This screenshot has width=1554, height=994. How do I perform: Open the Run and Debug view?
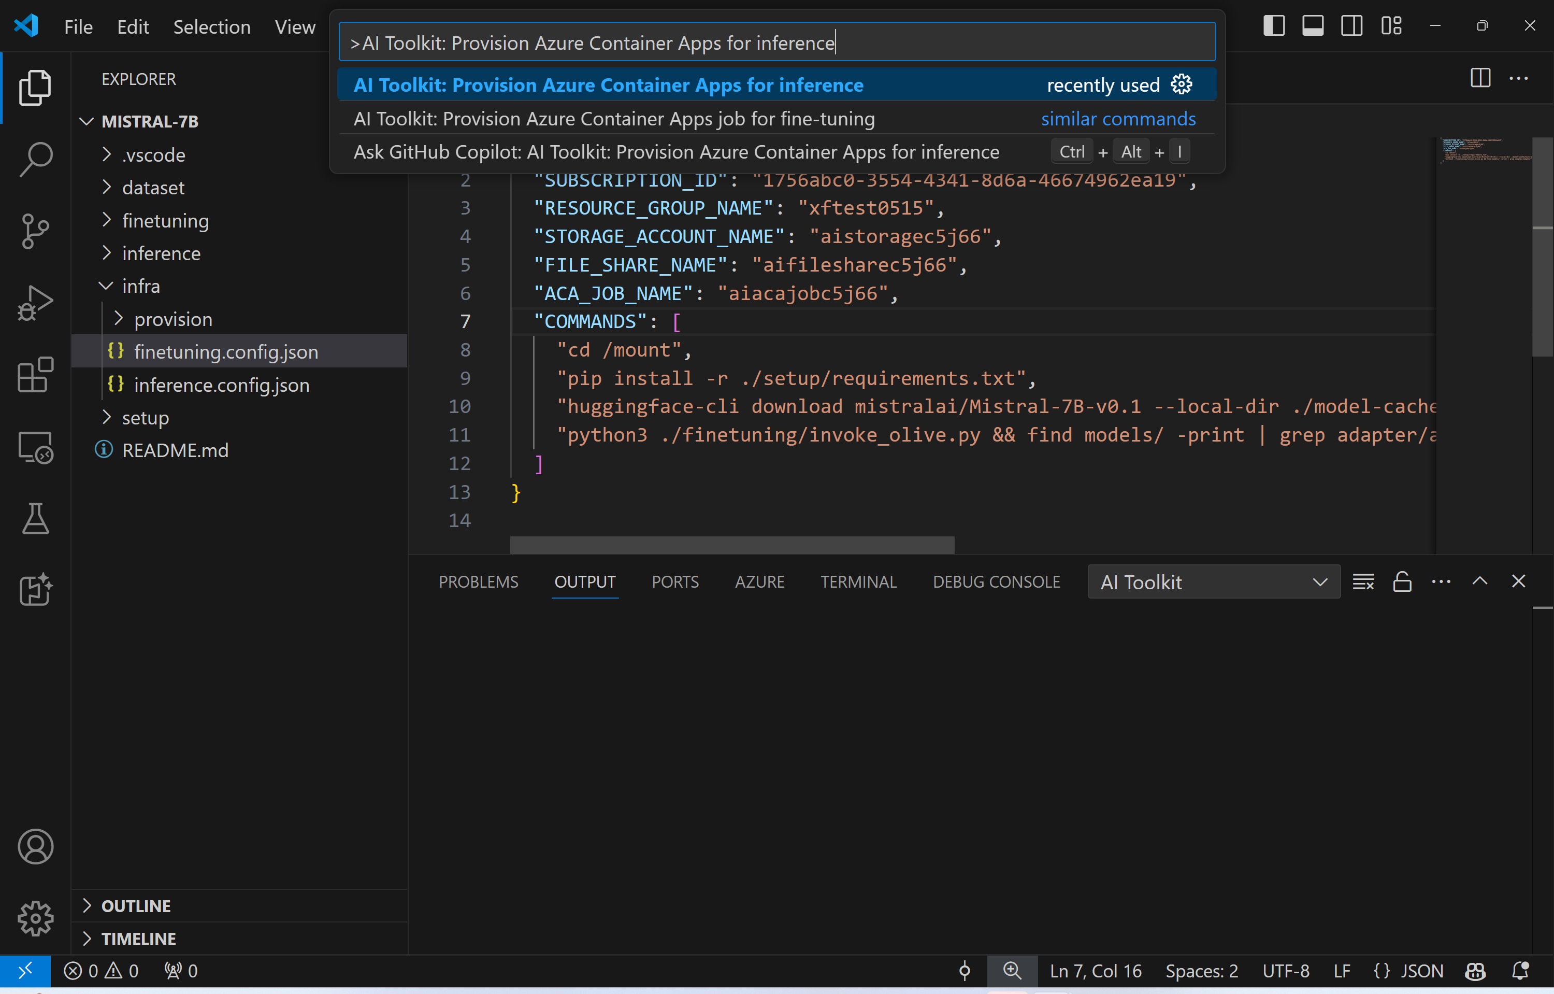pyautogui.click(x=35, y=303)
